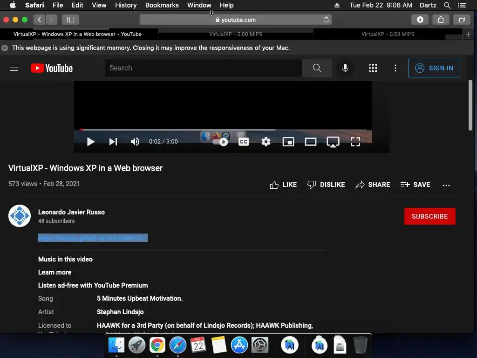
Task: Open the History menu
Action: click(x=126, y=5)
